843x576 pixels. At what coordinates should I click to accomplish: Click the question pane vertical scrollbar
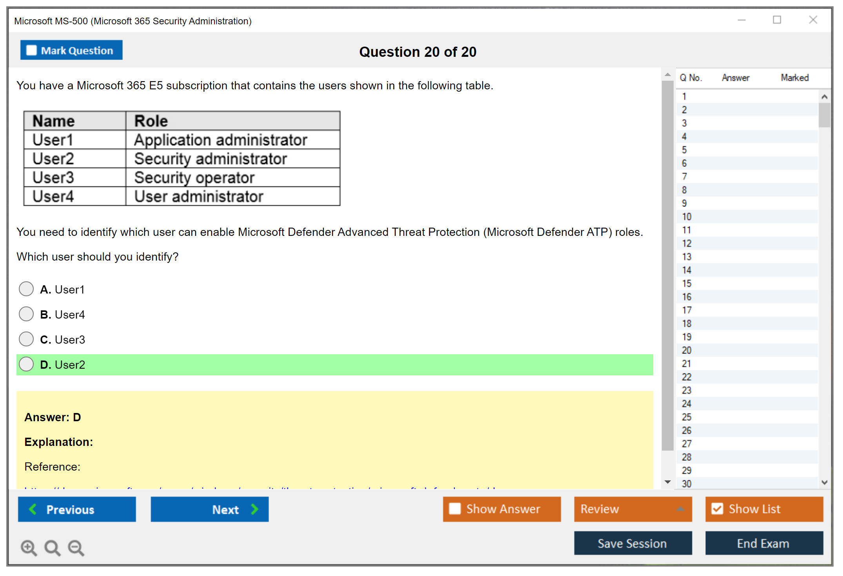[x=667, y=266]
